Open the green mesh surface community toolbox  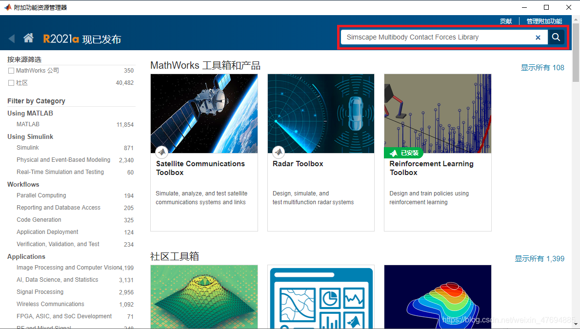[x=204, y=296]
